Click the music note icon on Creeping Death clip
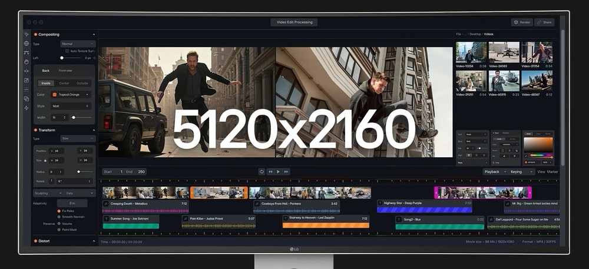 pyautogui.click(x=106, y=203)
